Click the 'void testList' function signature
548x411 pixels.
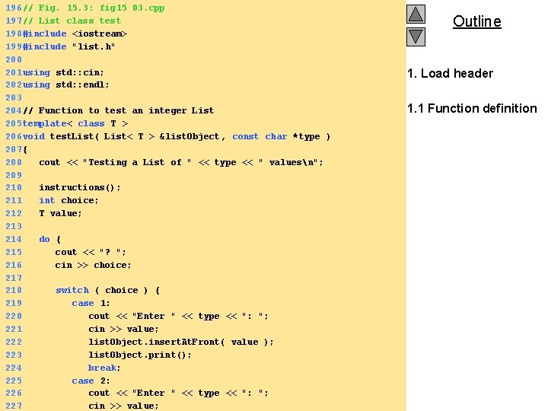[177, 136]
